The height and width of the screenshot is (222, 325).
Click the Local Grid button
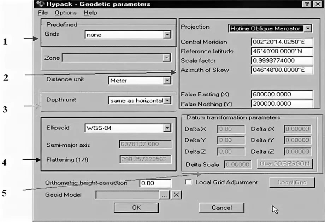click(292, 182)
